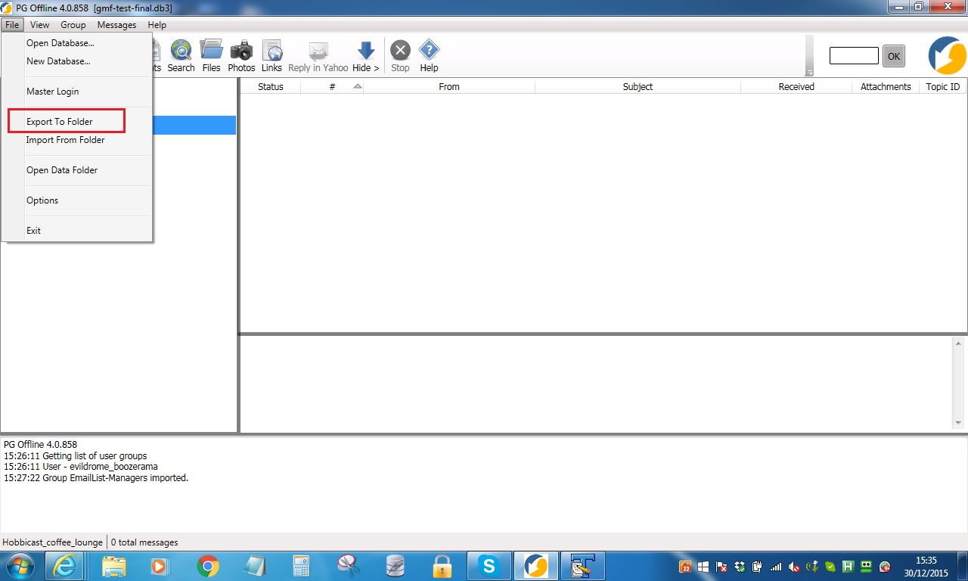Click the sort arrow in # column
The height and width of the screenshot is (581, 968).
tap(358, 86)
